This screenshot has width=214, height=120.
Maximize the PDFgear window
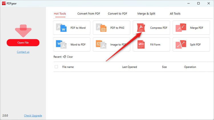point(199,3)
